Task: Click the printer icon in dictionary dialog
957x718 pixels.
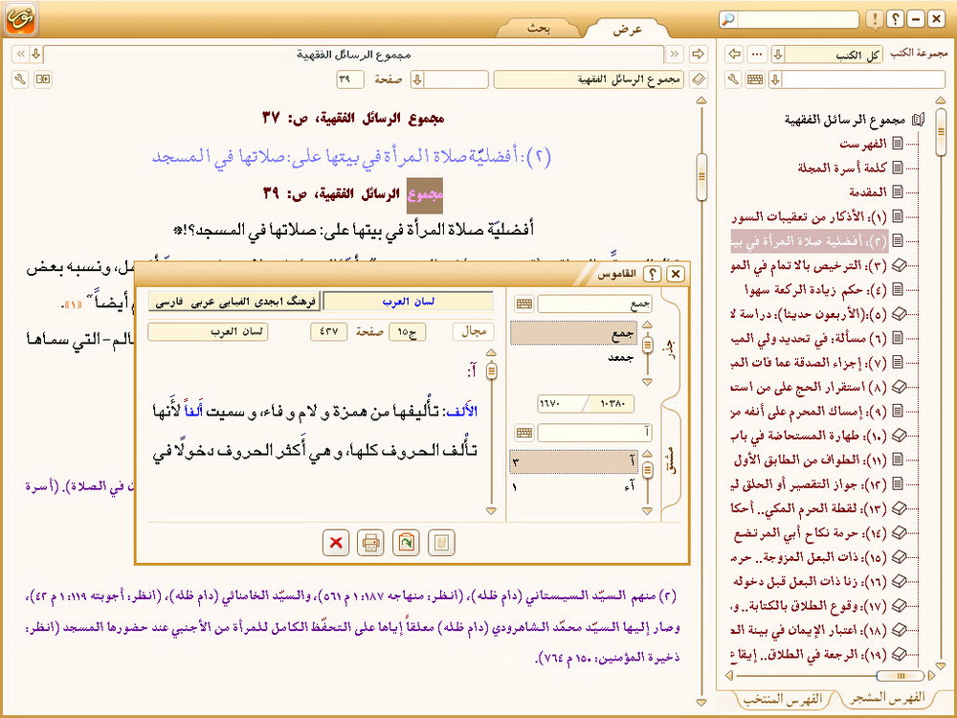Action: (x=370, y=542)
